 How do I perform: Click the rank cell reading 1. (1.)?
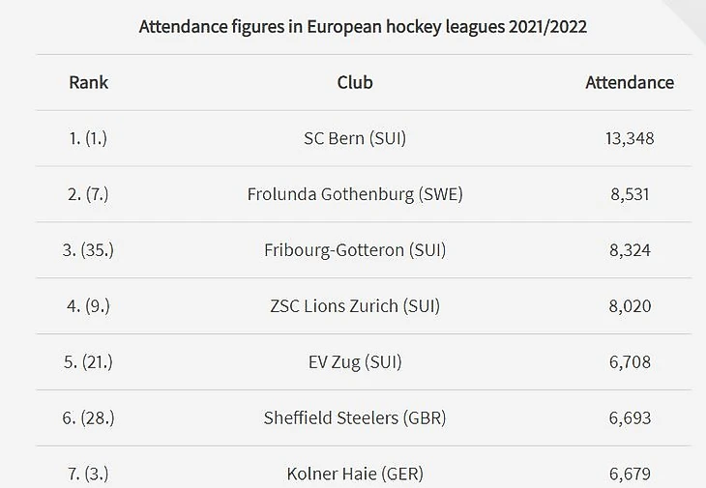click(88, 138)
